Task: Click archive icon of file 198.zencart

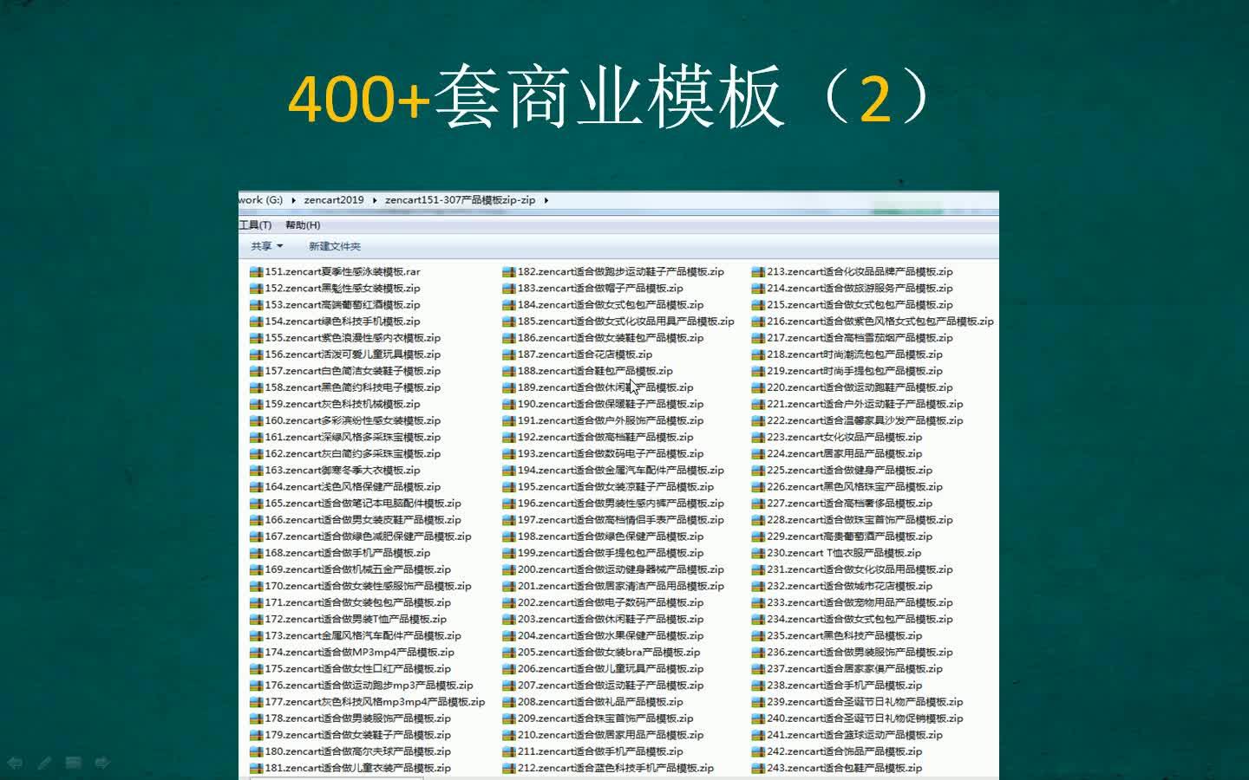Action: point(509,536)
